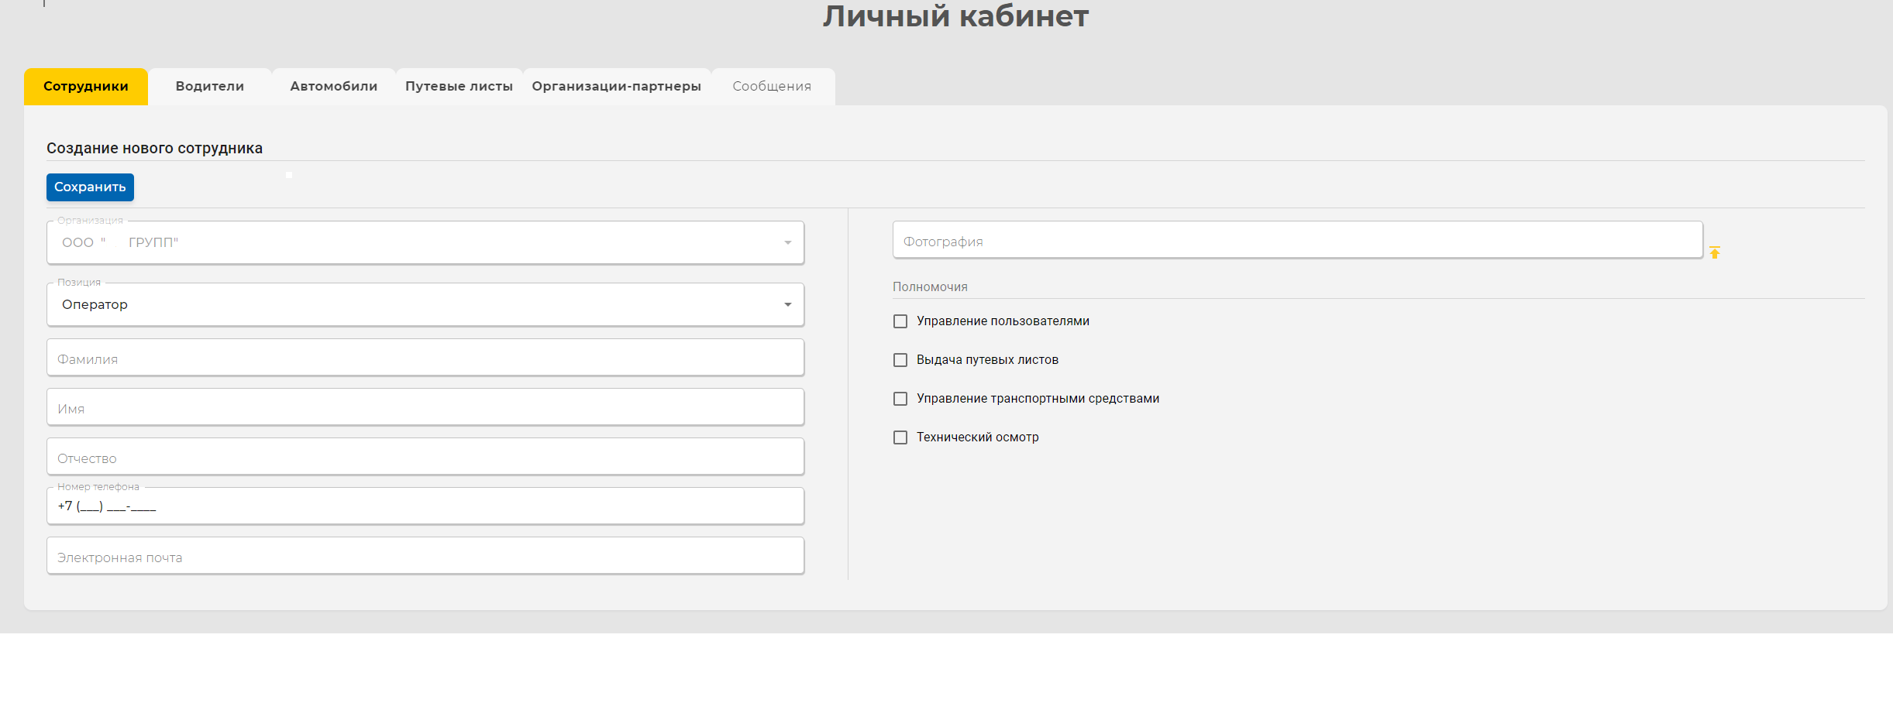Switch to the Водители tab
Viewport: 1893px width, 717px height.
210,86
